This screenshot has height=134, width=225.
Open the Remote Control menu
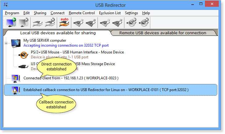pyautogui.click(x=82, y=13)
